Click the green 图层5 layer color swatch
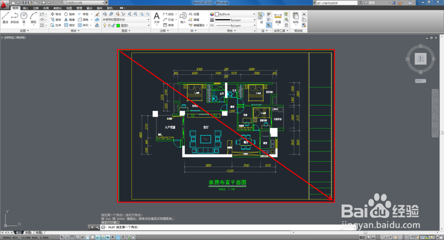This screenshot has height=240, width=444. pyautogui.click(x=118, y=25)
